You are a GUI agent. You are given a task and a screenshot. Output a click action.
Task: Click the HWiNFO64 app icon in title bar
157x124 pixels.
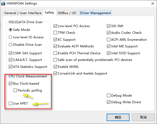coord(3,3)
